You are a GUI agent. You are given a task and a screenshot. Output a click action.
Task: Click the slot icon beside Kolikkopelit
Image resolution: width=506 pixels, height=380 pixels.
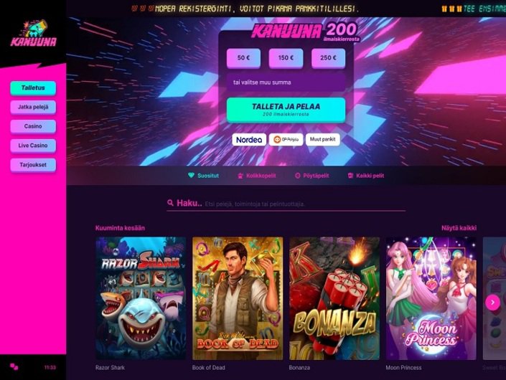(x=240, y=176)
